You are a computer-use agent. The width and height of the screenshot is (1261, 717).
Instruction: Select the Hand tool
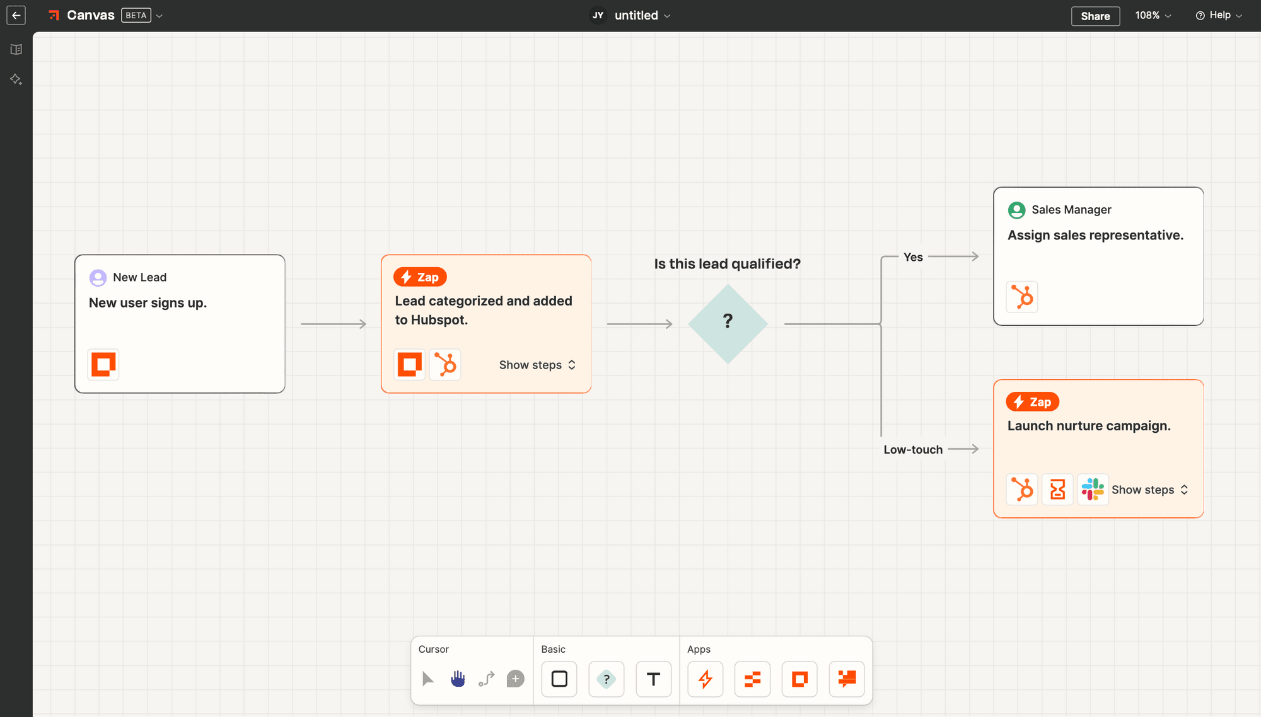click(457, 678)
